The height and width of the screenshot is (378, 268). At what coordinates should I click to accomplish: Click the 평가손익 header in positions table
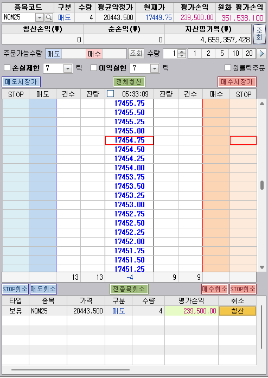[x=192, y=301]
